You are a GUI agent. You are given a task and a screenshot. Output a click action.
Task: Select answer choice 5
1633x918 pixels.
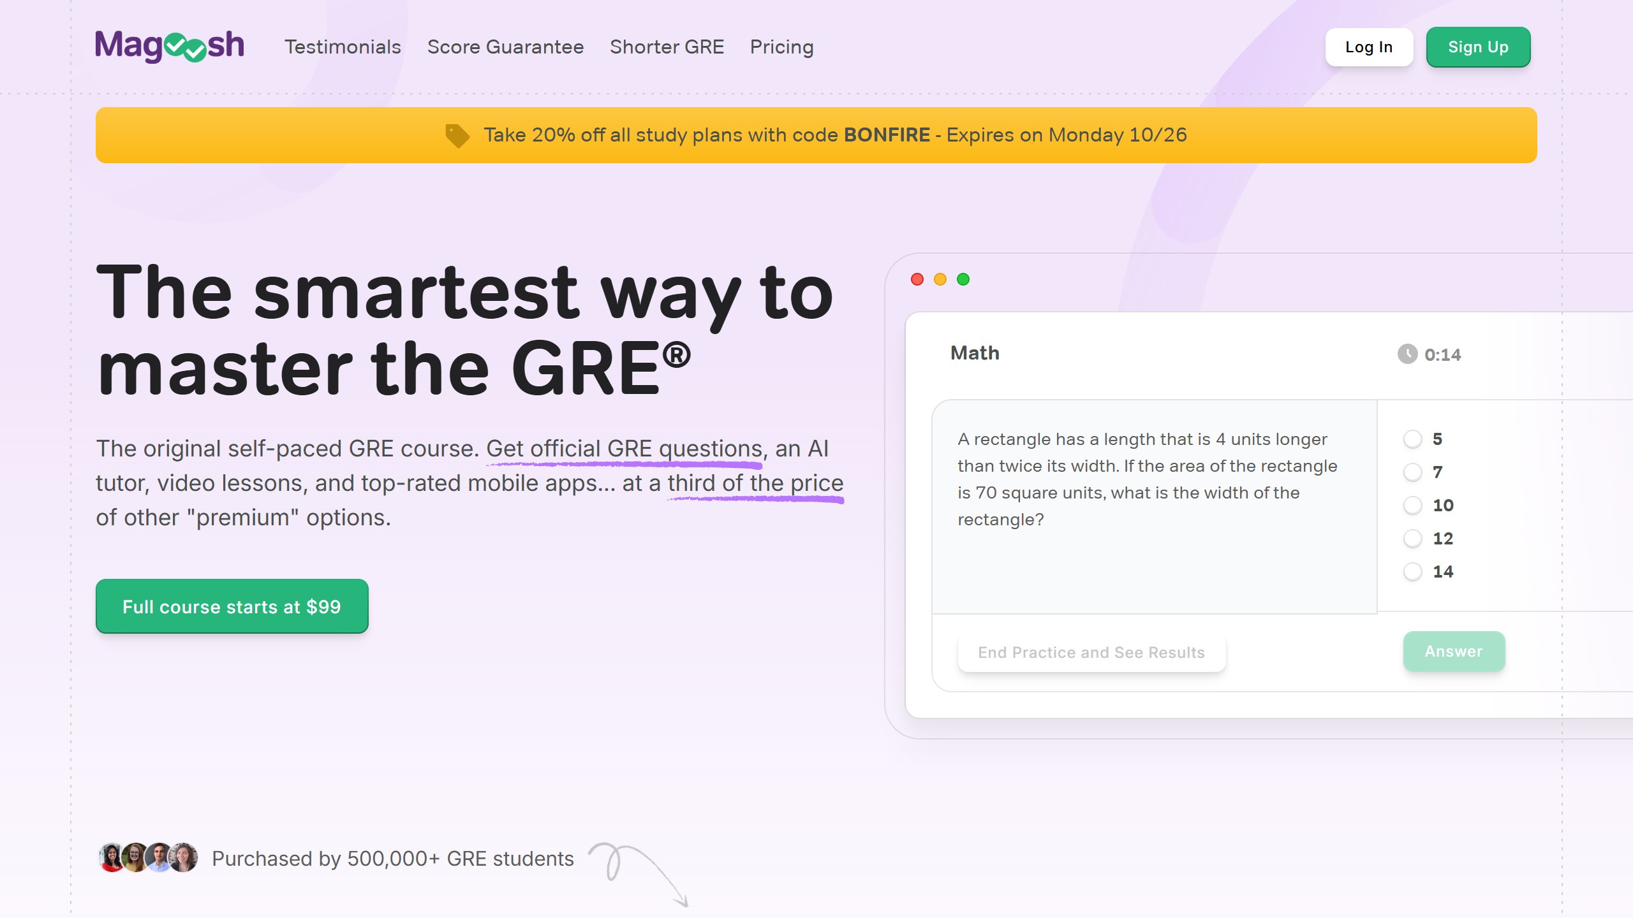1412,439
